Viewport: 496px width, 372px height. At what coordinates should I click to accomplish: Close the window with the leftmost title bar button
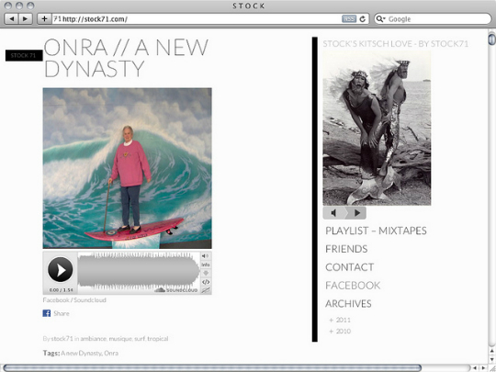coord(8,6)
